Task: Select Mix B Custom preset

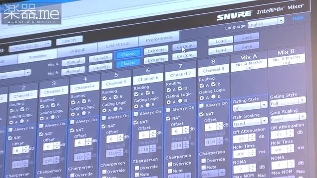Action: tap(184, 56)
